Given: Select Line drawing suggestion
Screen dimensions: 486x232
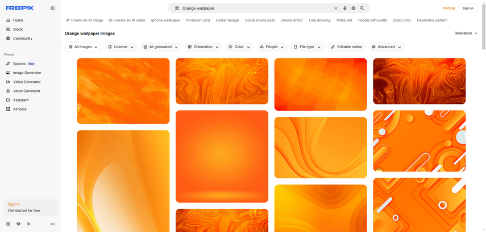Looking at the screenshot, I should point(319,20).
